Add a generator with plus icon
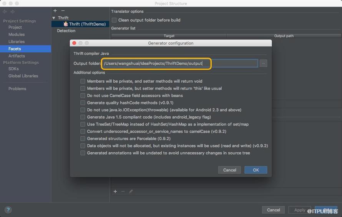 115,191
